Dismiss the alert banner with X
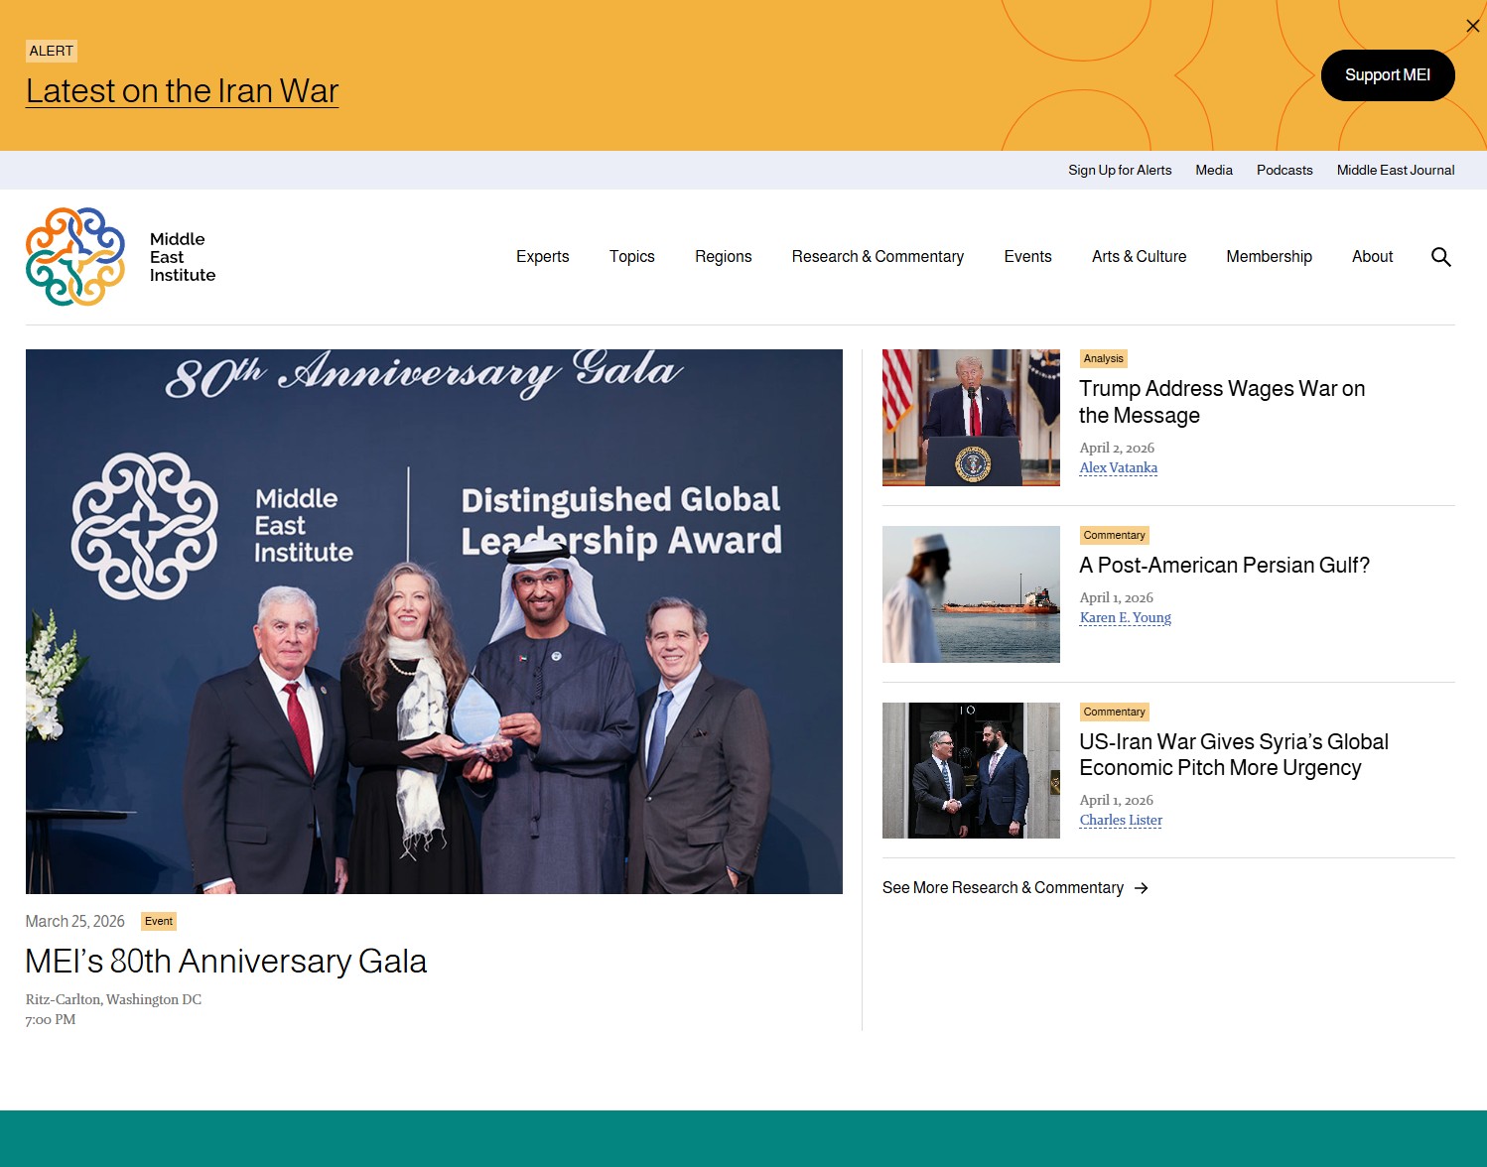Viewport: 1487px width, 1167px height. click(x=1472, y=26)
